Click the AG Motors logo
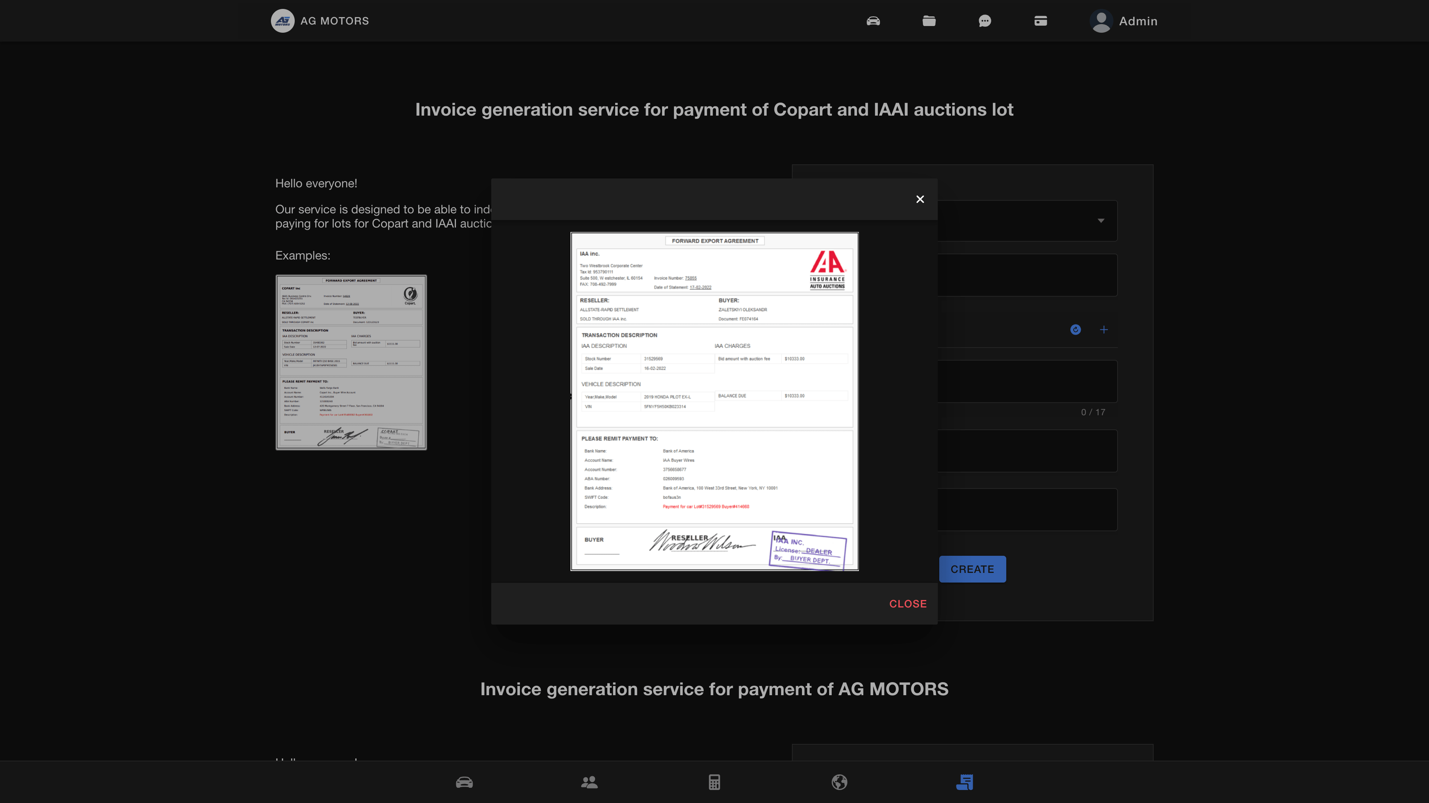Image resolution: width=1429 pixels, height=803 pixels. pos(282,21)
